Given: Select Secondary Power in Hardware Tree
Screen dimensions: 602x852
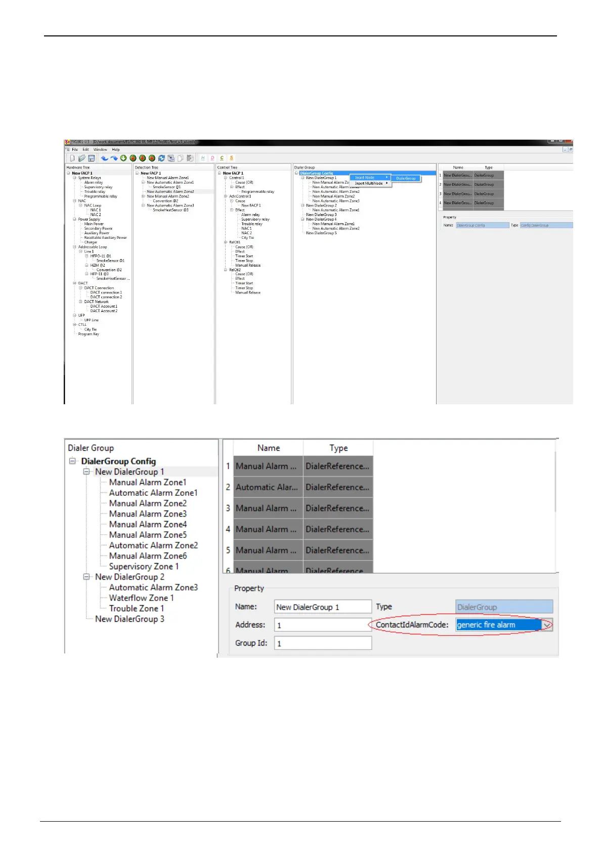Looking at the screenshot, I should 98,229.
